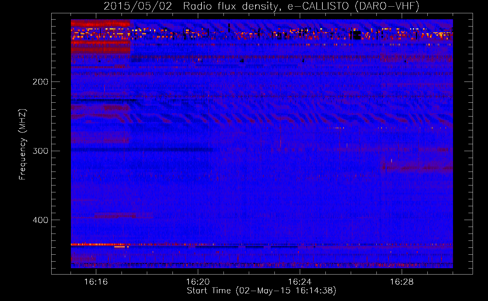Click the (DARO-VHF) station name
The image size is (488, 301).
[x=387, y=6]
